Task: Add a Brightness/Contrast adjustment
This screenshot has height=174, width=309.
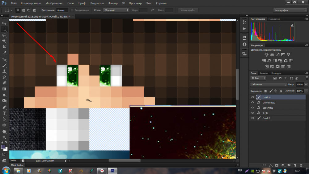Action: point(266,55)
